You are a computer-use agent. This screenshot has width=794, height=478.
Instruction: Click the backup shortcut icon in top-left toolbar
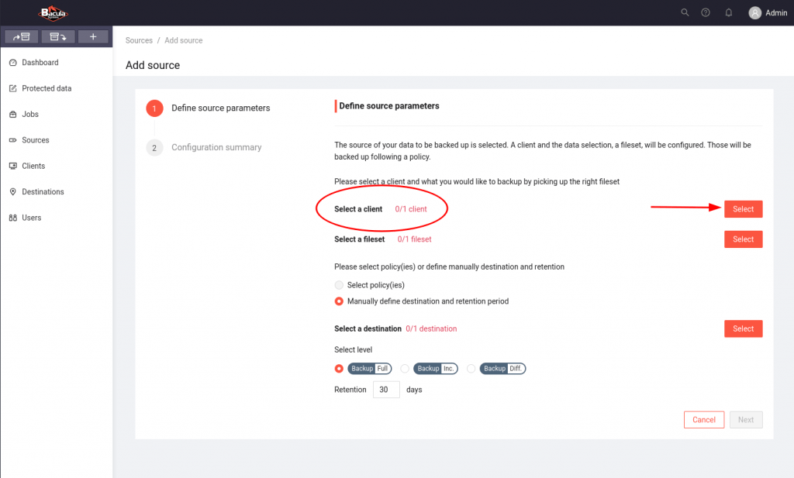tap(22, 36)
